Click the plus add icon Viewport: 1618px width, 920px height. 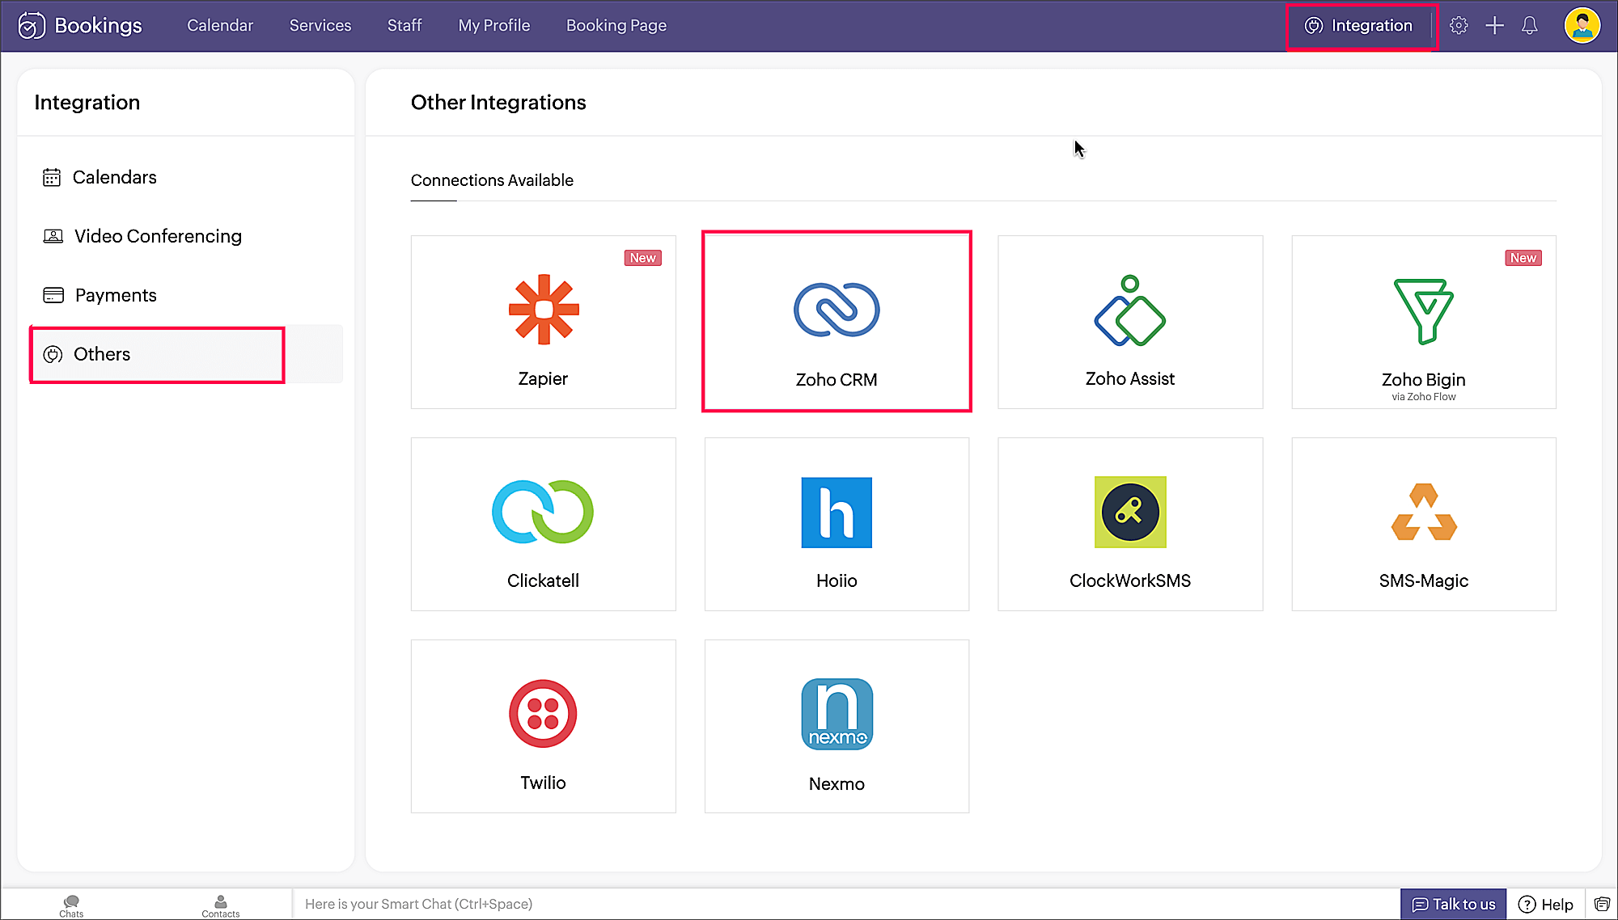tap(1494, 26)
